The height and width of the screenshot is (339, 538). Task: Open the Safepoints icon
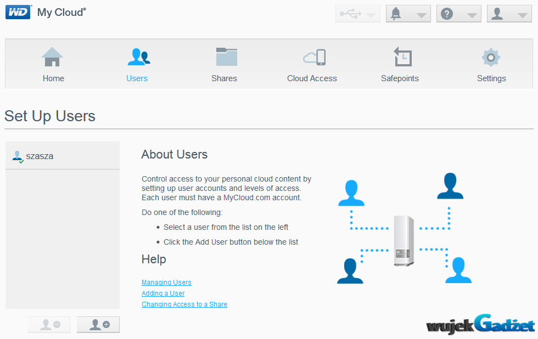pos(402,57)
